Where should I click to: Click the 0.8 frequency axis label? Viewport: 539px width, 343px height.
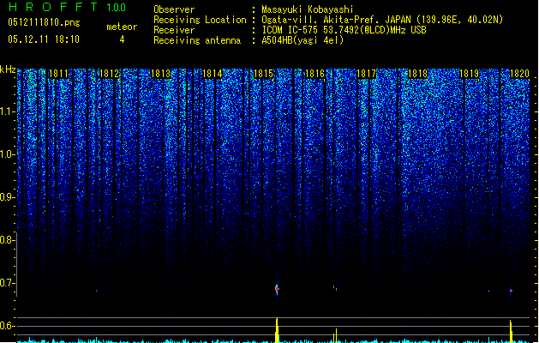click(8, 240)
